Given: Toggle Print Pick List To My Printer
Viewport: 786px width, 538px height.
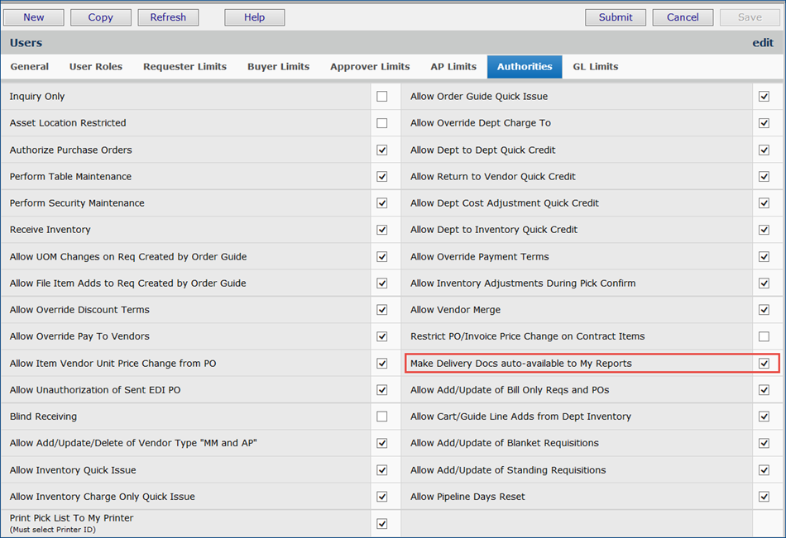Looking at the screenshot, I should pyautogui.click(x=381, y=523).
